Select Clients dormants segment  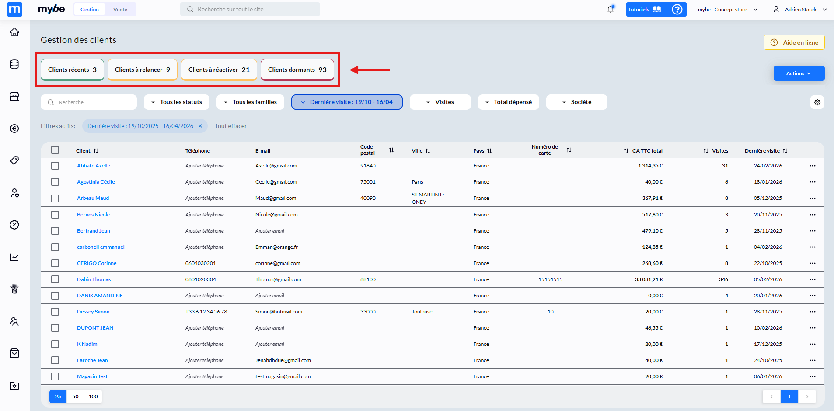[297, 70]
